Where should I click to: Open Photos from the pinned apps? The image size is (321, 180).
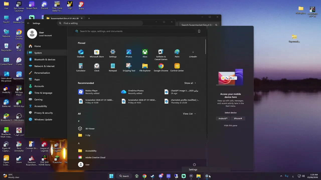[x=129, y=53]
